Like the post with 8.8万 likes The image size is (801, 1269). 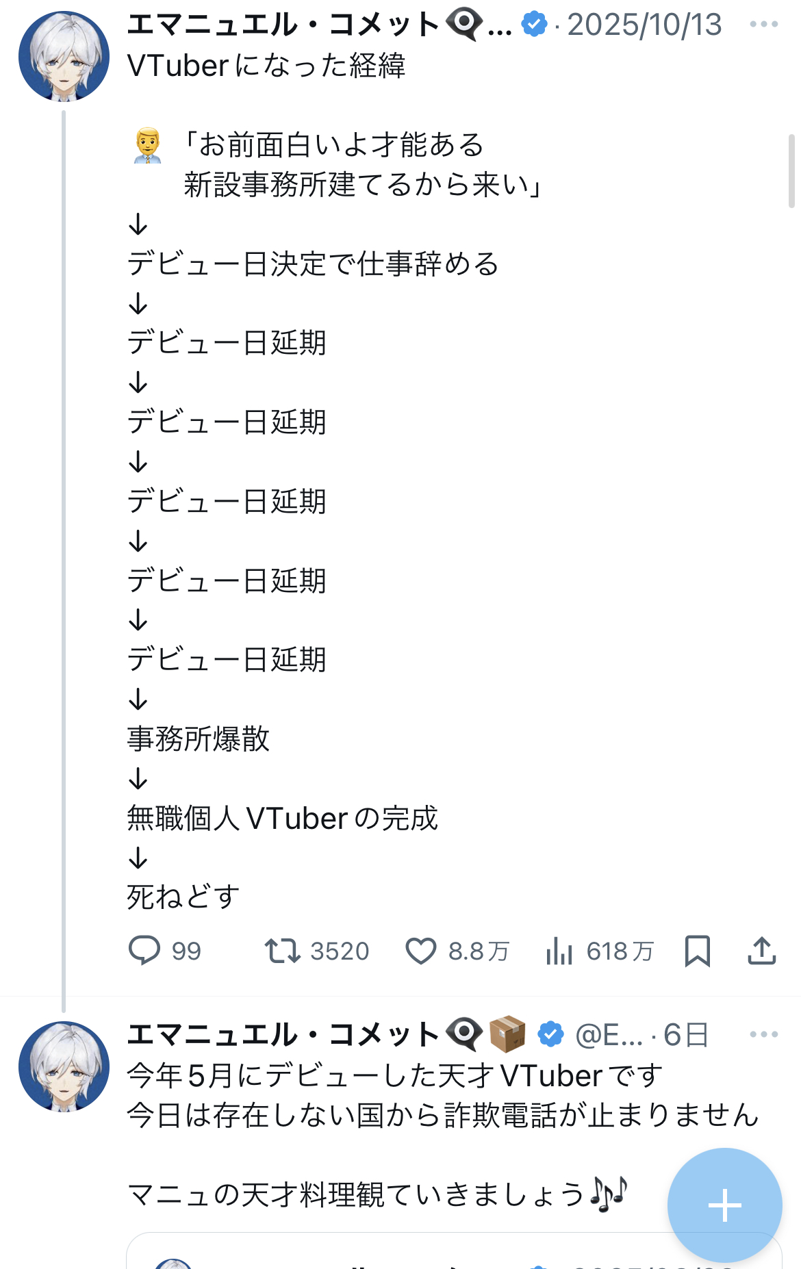tap(421, 951)
